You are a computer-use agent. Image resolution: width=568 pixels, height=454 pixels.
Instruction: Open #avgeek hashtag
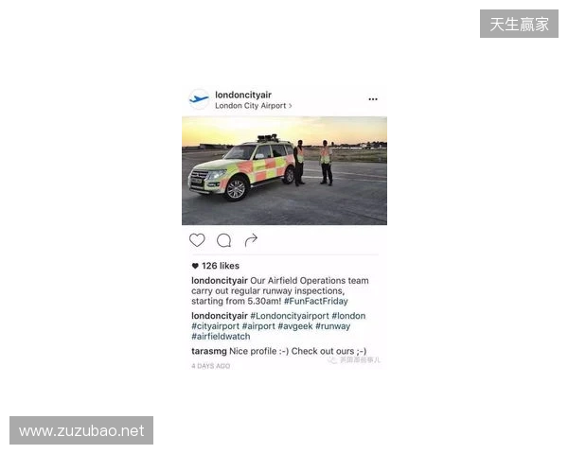(294, 326)
